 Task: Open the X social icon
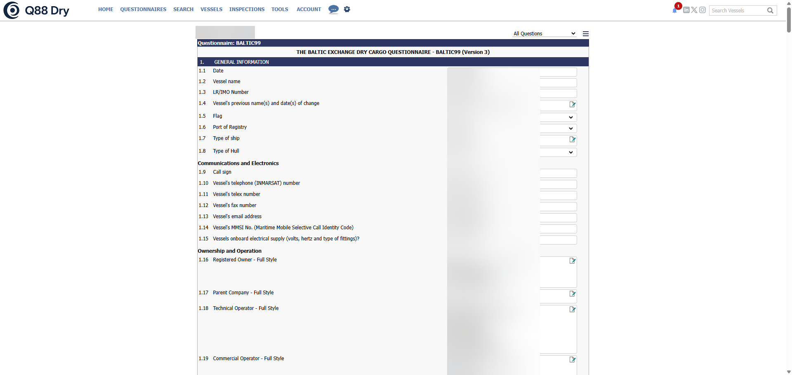pyautogui.click(x=694, y=10)
